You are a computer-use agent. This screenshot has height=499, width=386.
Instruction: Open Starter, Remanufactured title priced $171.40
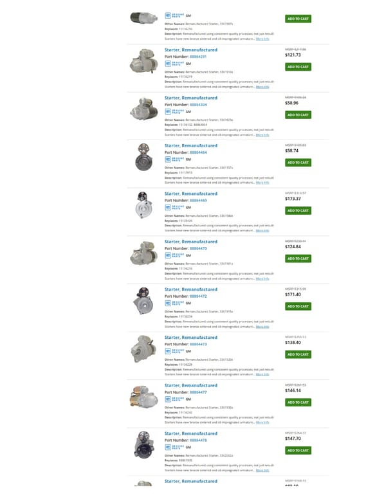point(191,289)
